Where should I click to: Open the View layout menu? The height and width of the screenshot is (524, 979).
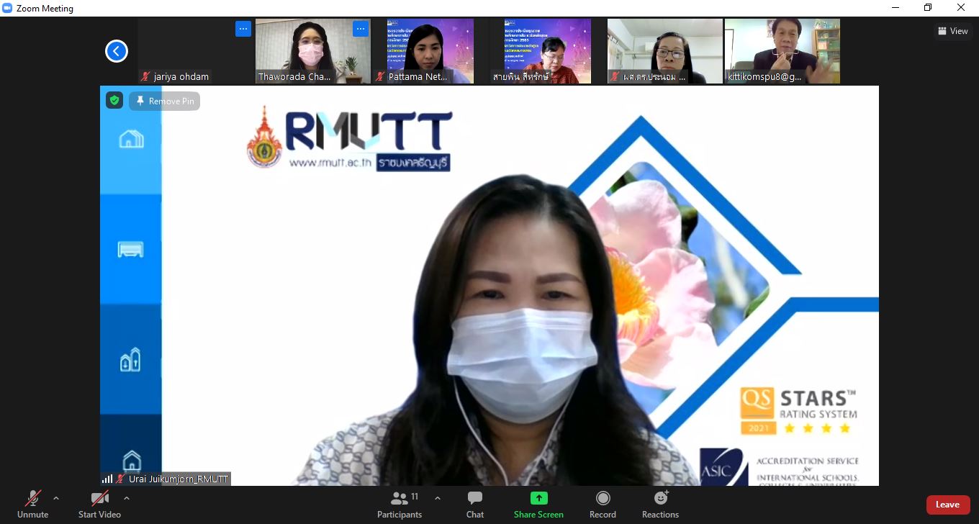953,31
